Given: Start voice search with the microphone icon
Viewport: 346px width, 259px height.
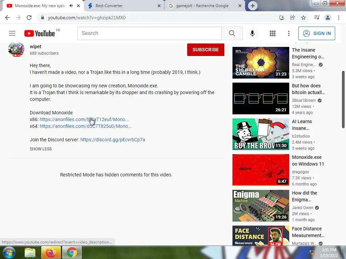Looking at the screenshot, I should 252,33.
